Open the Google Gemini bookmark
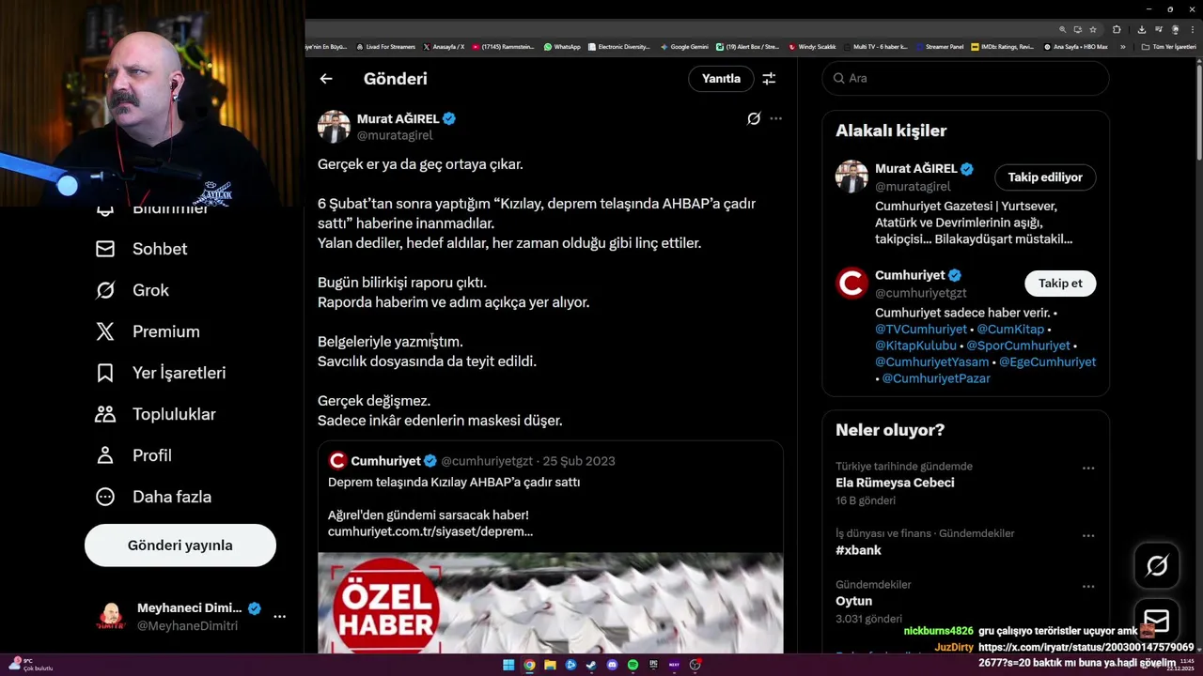1203x676 pixels. coord(684,47)
